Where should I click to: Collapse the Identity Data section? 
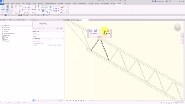pos(63,31)
